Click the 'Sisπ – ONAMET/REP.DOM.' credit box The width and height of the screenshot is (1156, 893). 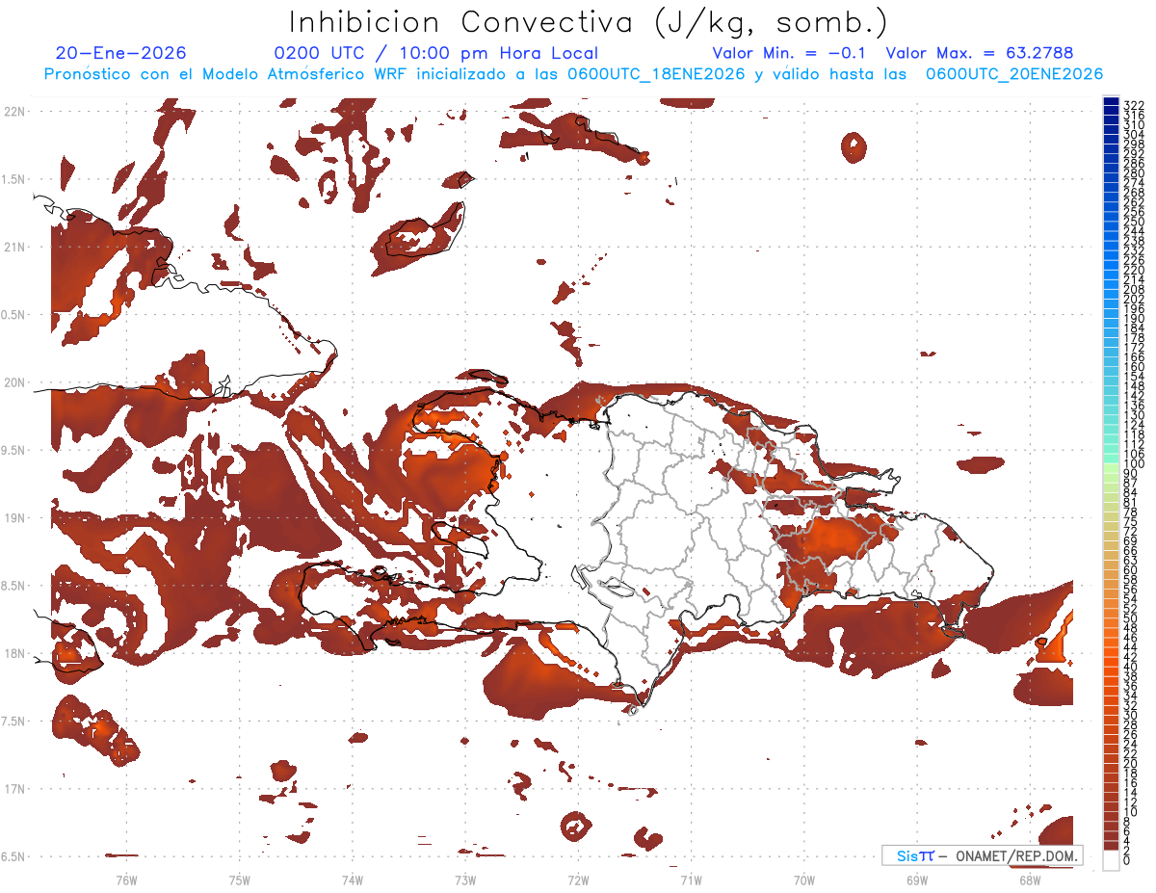[982, 855]
